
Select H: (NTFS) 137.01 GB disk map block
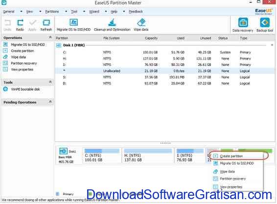(x=148, y=156)
